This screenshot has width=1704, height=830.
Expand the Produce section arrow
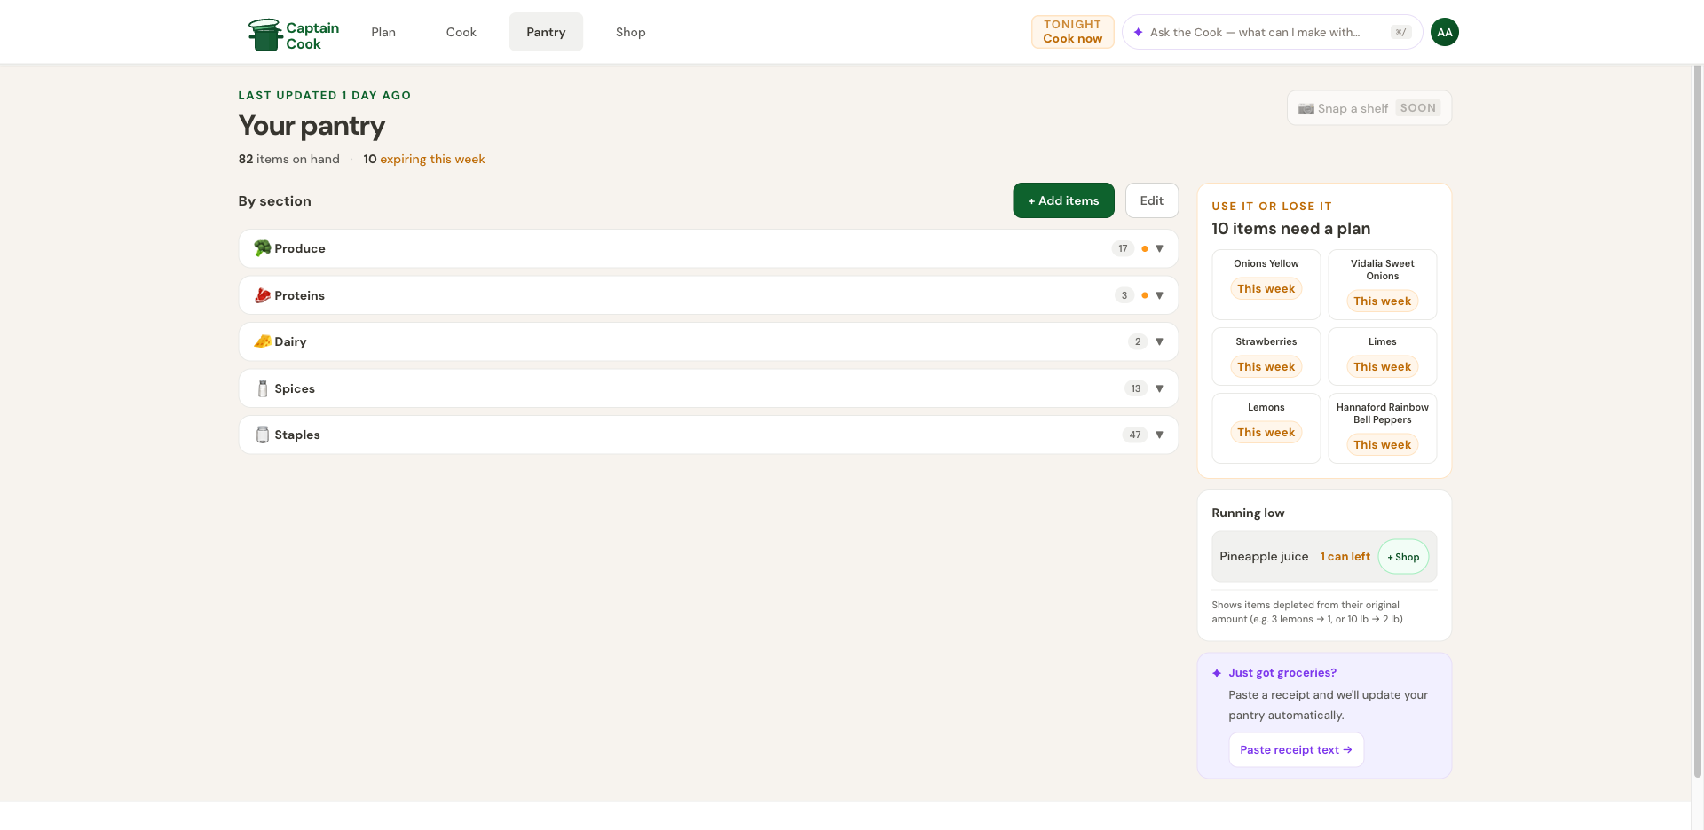pos(1159,248)
